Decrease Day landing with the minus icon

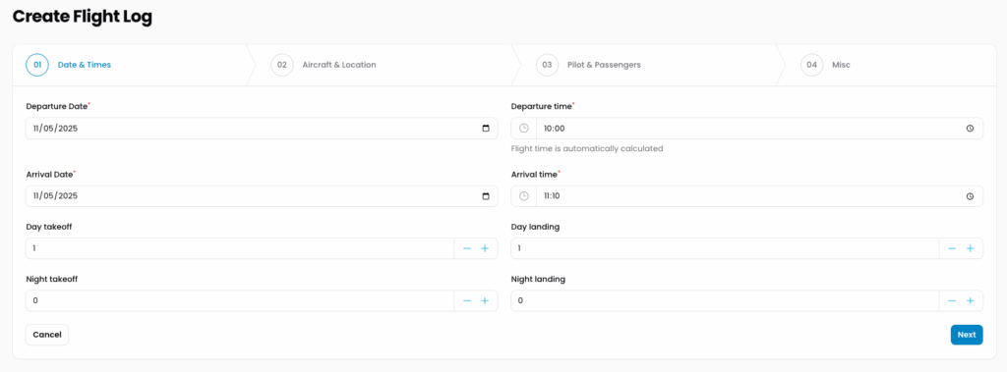tap(952, 248)
